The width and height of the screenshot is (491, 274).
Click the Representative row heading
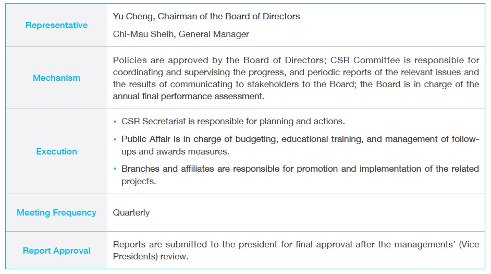(56, 25)
